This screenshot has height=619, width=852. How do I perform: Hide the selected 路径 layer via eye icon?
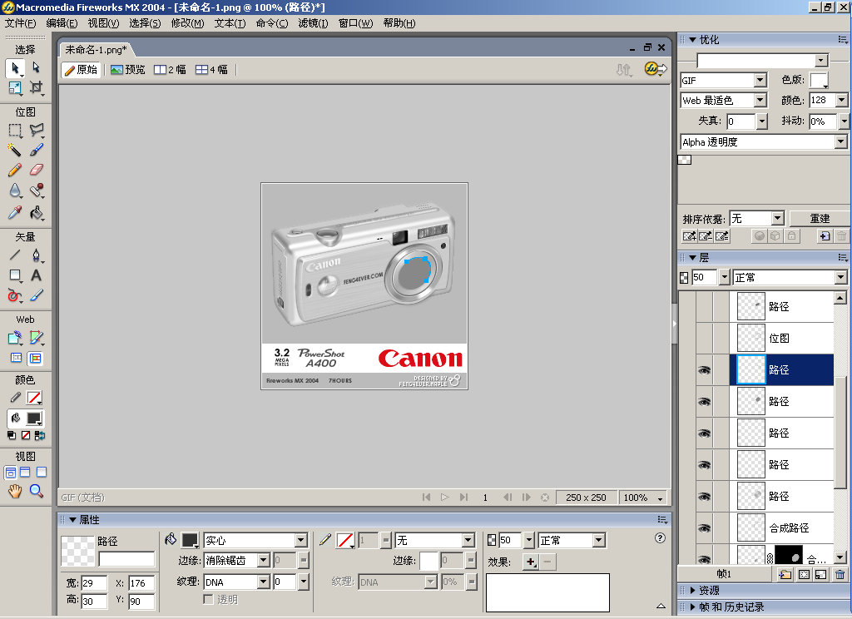[704, 370]
